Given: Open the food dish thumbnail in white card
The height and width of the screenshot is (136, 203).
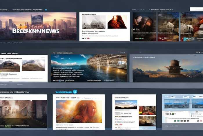Looking at the screenshot, I should pyautogui.click(x=147, y=110).
